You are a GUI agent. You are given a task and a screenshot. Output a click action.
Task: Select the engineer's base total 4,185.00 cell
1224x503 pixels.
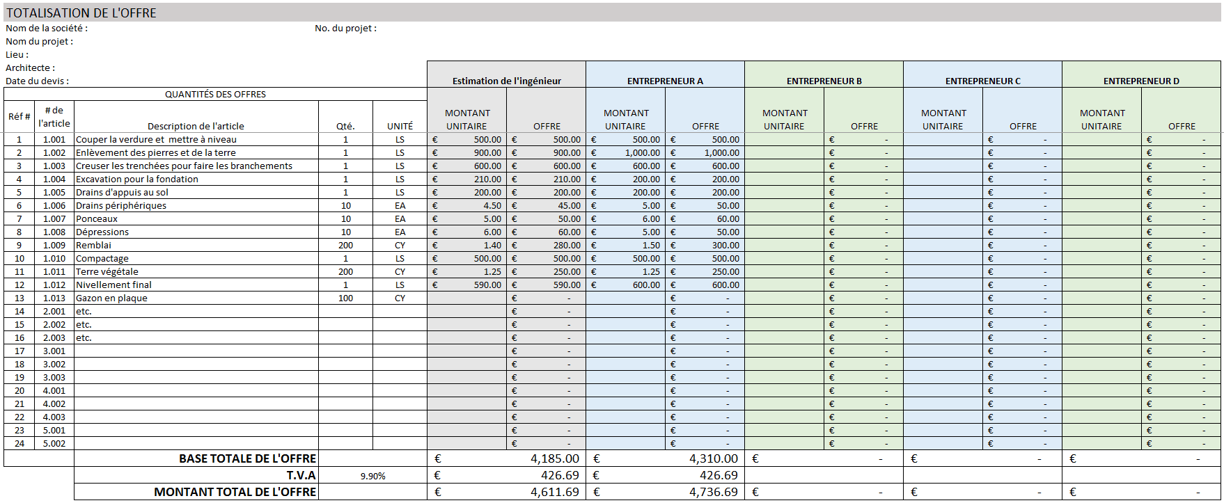pos(554,459)
